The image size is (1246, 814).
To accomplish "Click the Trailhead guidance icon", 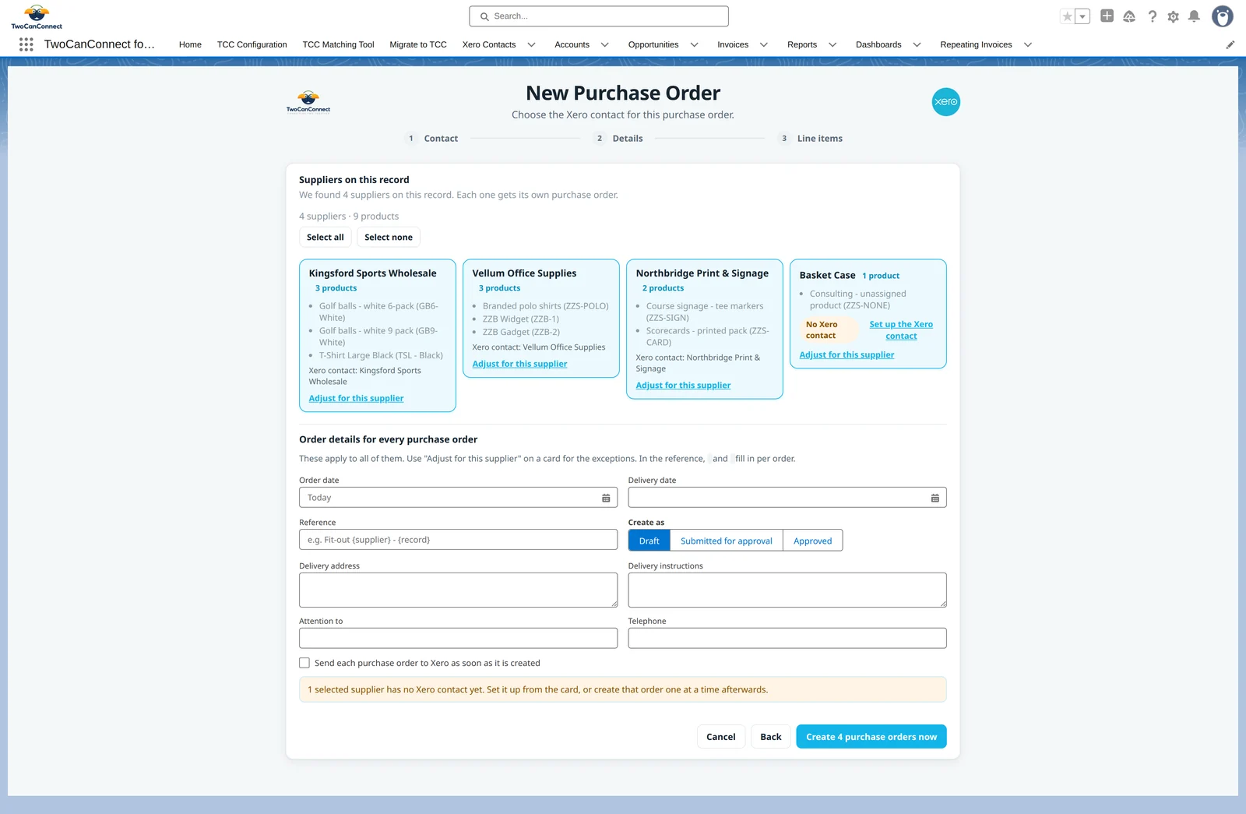I will tap(1129, 16).
